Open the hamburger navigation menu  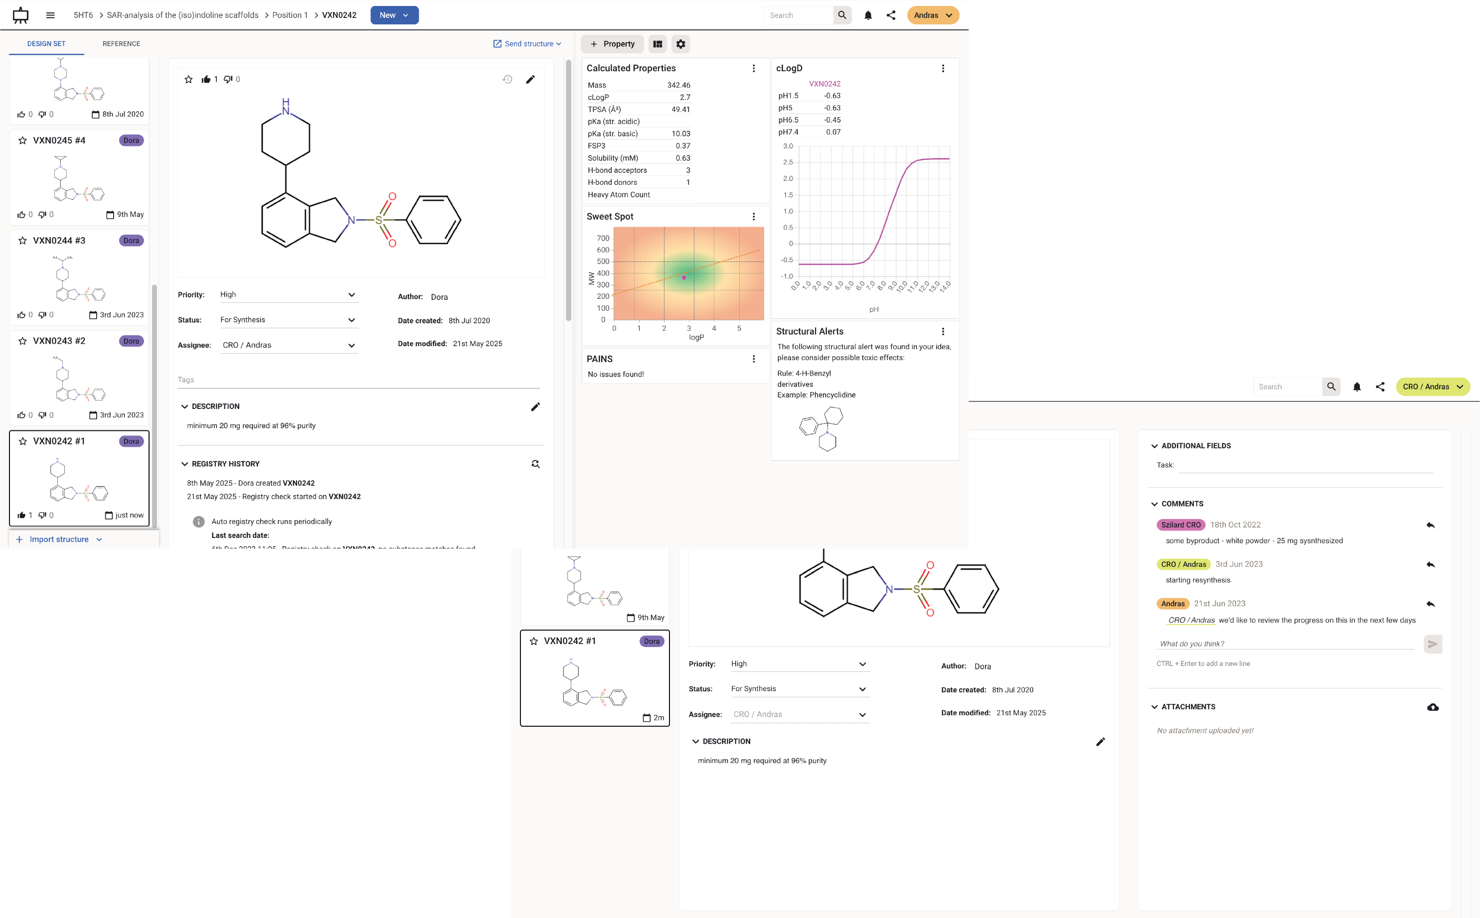click(50, 15)
